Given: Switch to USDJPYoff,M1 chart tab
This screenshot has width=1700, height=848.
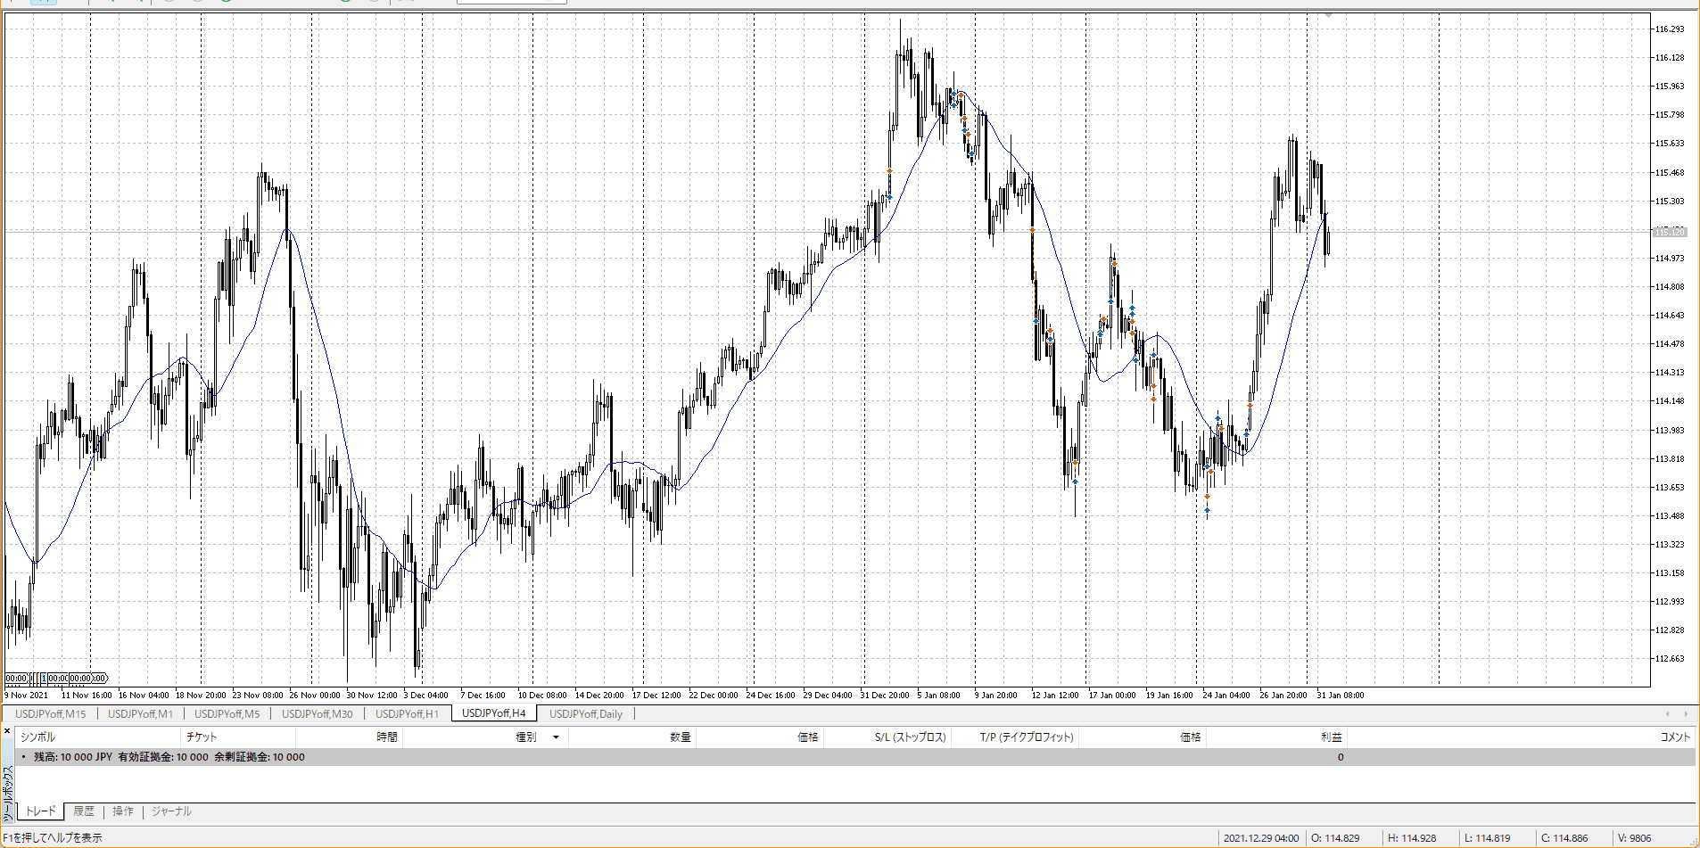Looking at the screenshot, I should (140, 713).
